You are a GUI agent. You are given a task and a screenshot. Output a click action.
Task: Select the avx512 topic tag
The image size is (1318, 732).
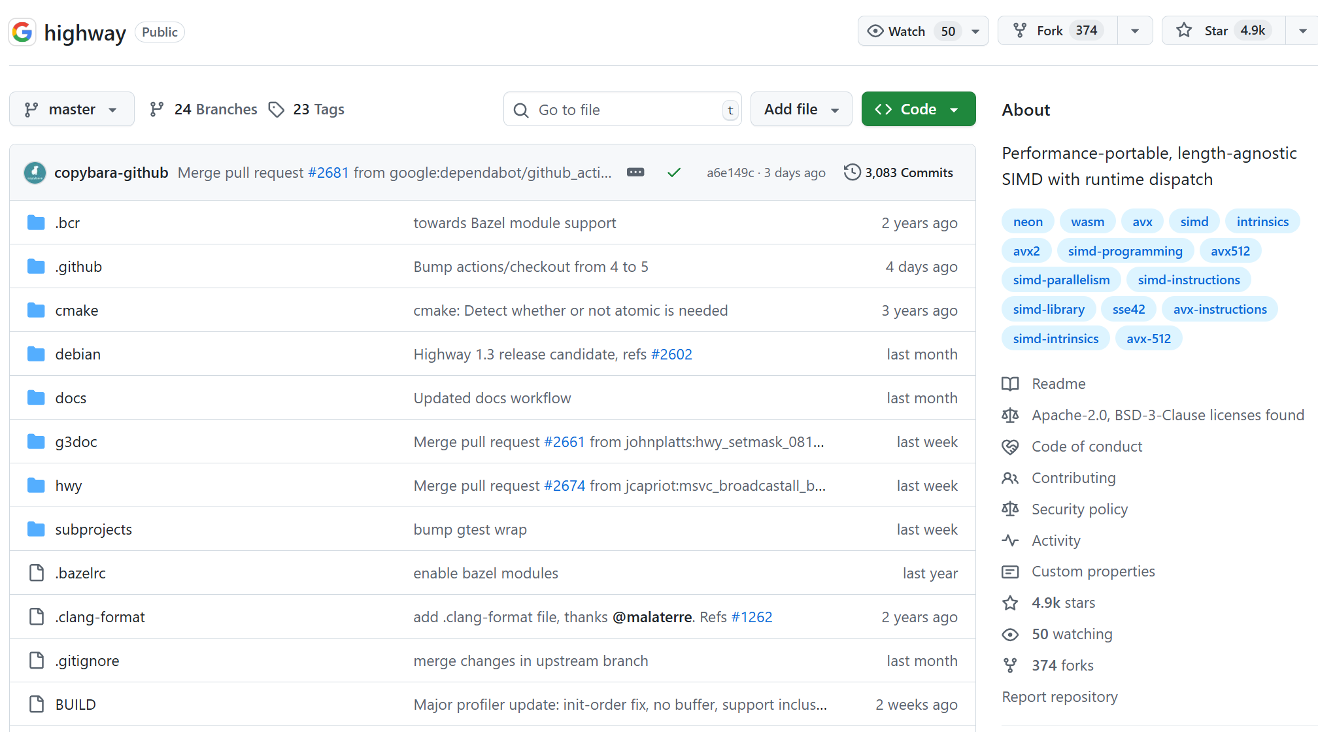click(x=1230, y=251)
